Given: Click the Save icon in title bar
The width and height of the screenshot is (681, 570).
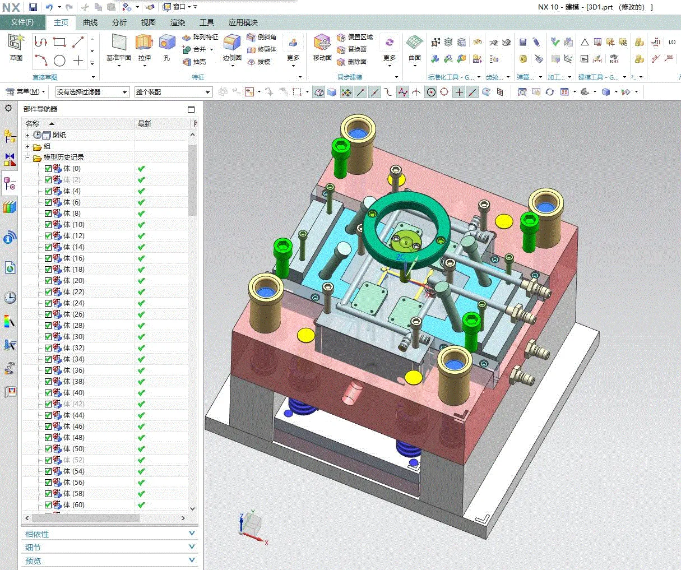Looking at the screenshot, I should (33, 7).
